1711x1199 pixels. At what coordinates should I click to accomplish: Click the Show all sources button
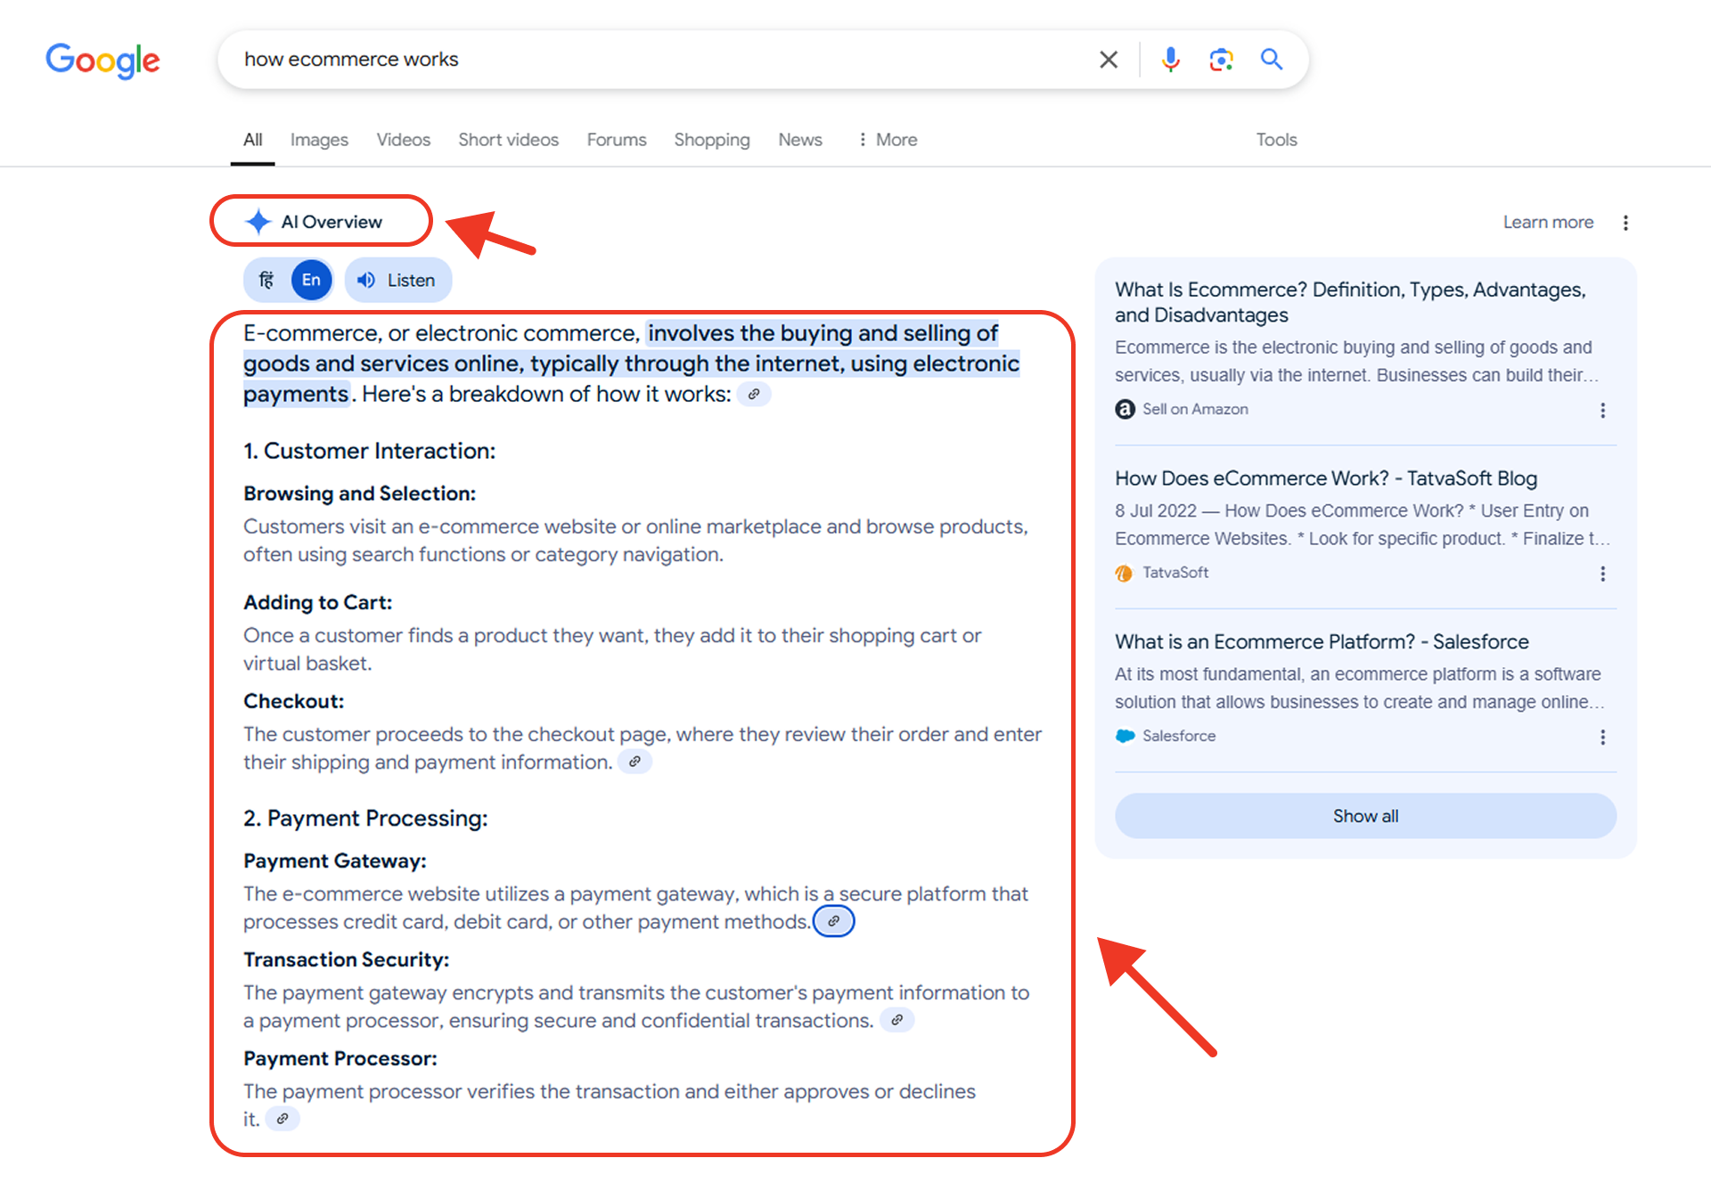(x=1364, y=816)
